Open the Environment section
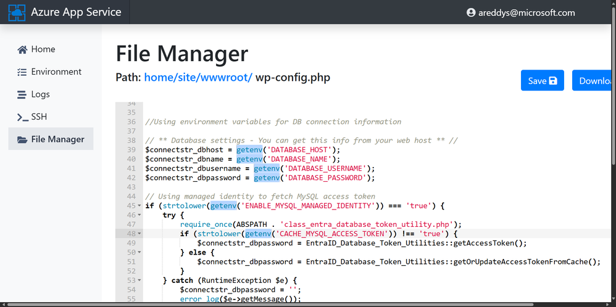Viewport: 616px width, 307px height. pos(51,72)
